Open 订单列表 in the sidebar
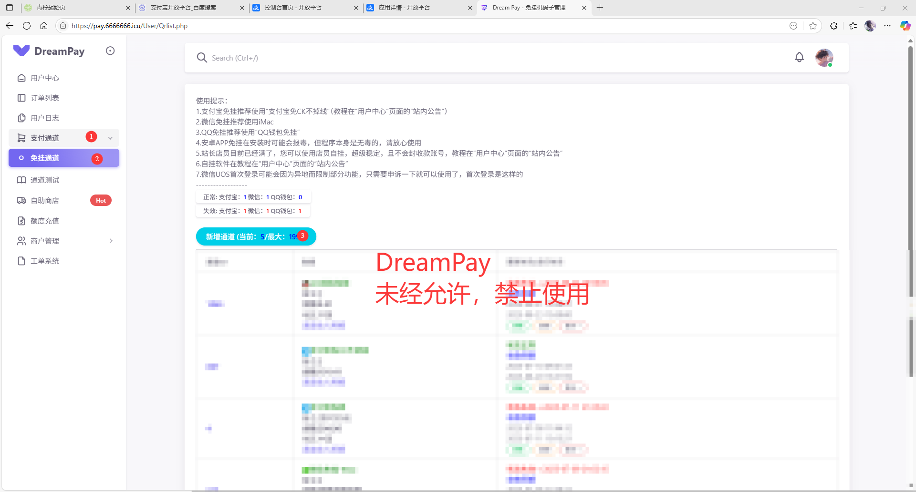 click(45, 98)
